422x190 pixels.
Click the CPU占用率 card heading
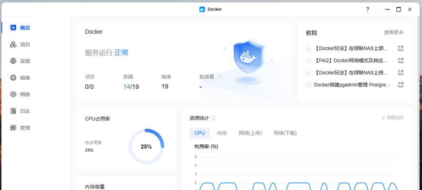(97, 119)
